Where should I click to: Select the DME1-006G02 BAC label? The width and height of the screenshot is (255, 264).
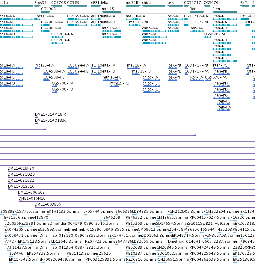[31, 192]
